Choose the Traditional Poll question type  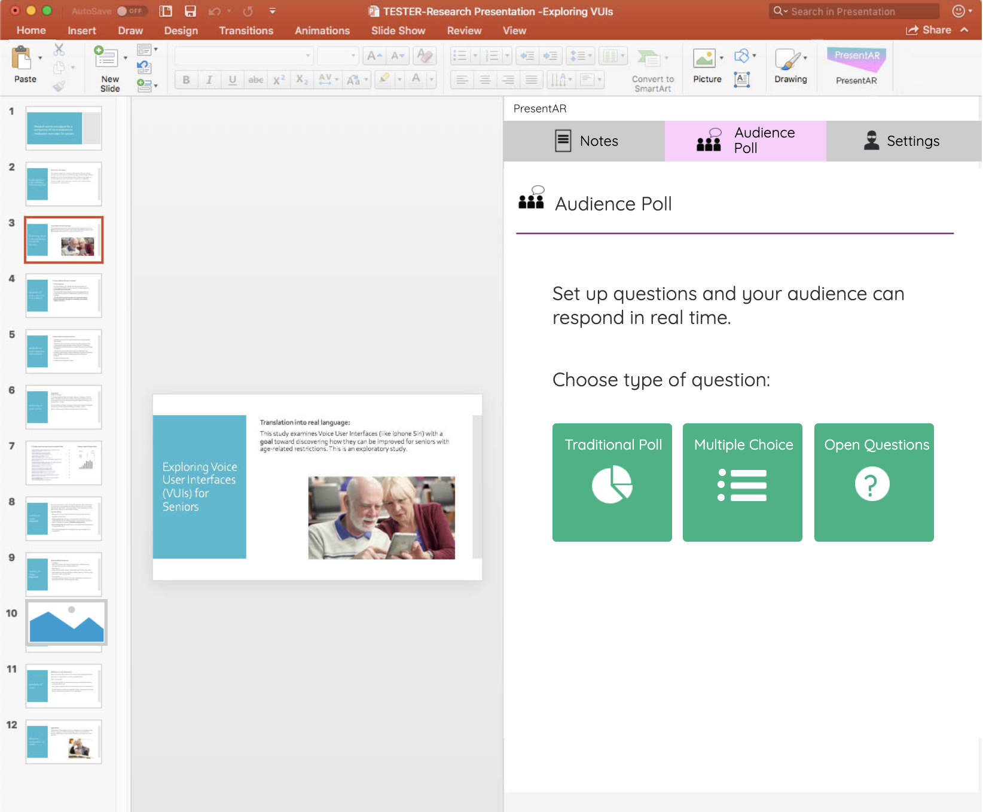pos(612,483)
